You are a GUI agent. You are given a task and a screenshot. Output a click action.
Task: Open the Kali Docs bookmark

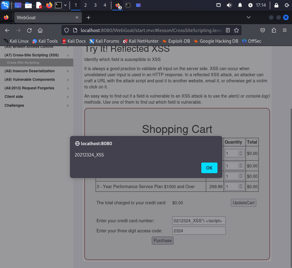(74, 41)
